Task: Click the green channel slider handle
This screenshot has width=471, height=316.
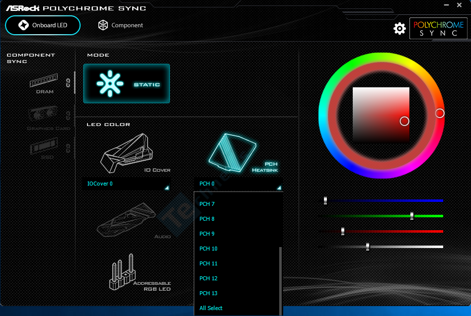Action: coord(412,216)
